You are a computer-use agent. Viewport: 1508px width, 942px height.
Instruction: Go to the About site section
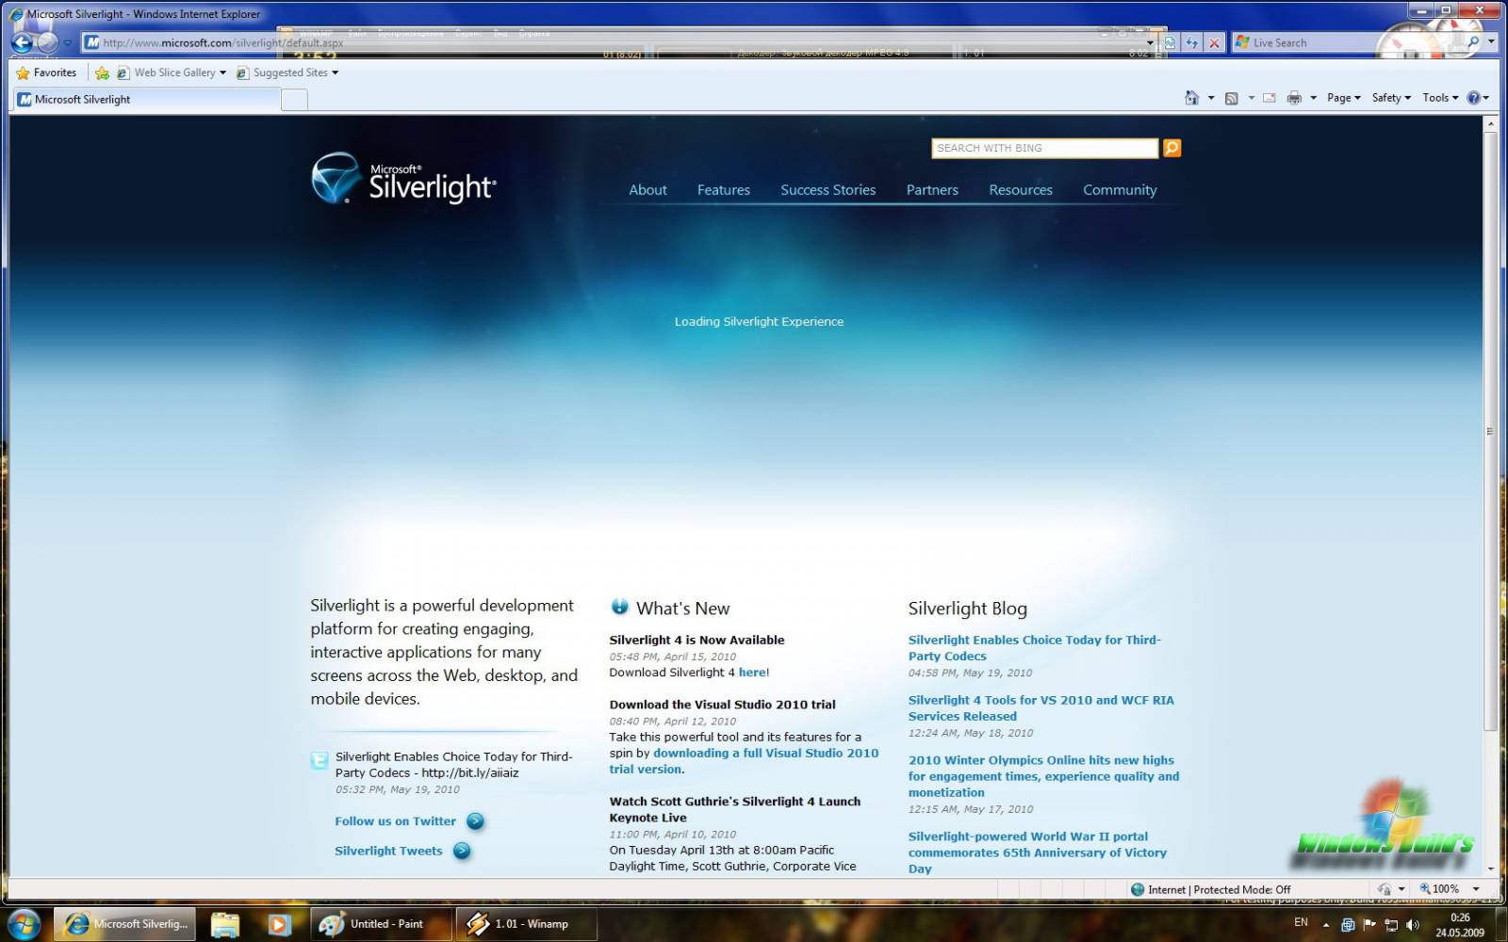(647, 190)
